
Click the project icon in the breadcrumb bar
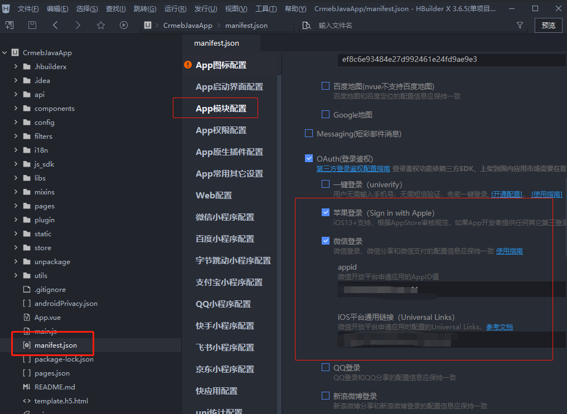click(148, 25)
